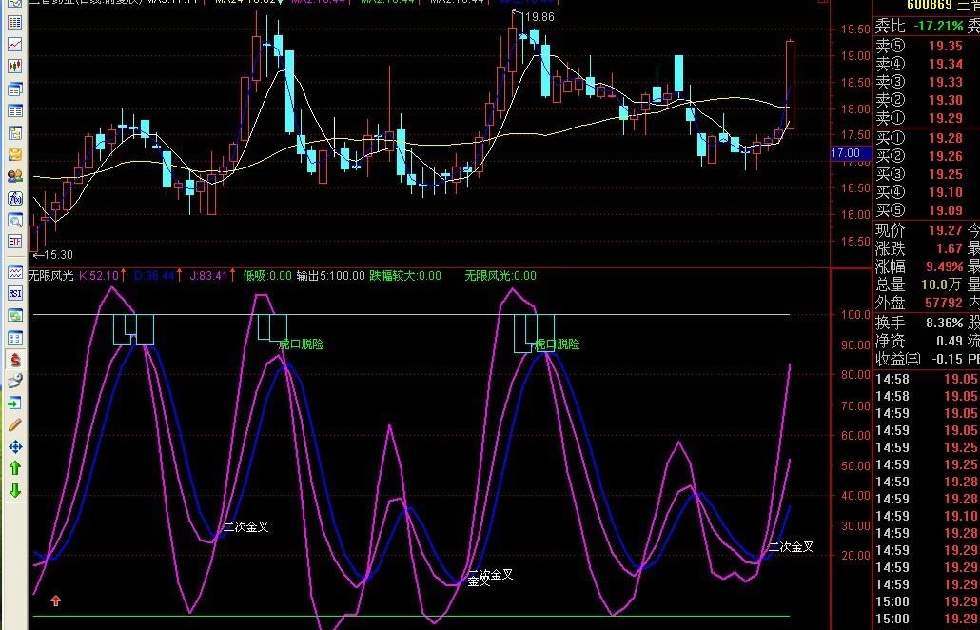Image resolution: width=980 pixels, height=630 pixels.
Task: Select the 买⑤ 19.09 bid row
Action: point(927,210)
